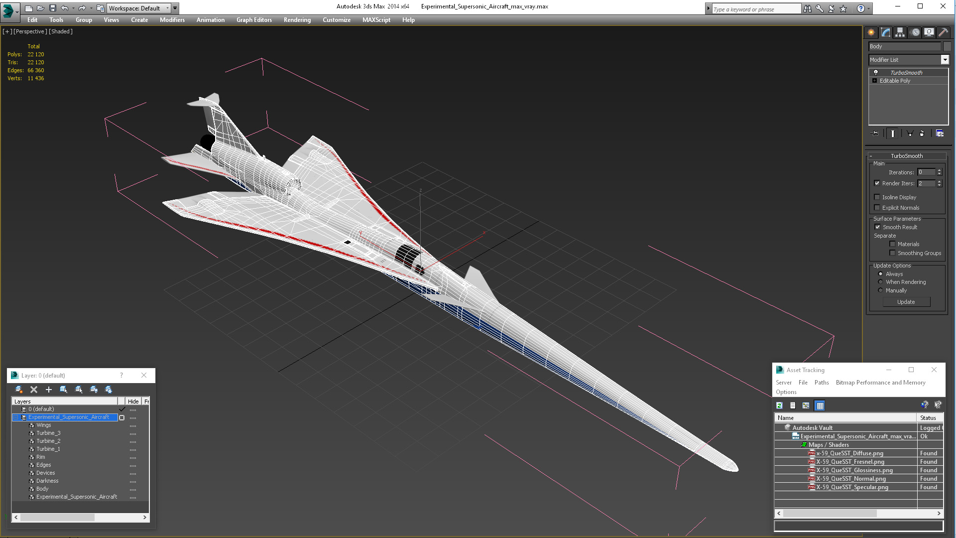Viewport: 956px width, 538px height.
Task: Enable Separate by Smoothing Groups checkbox
Action: point(893,253)
